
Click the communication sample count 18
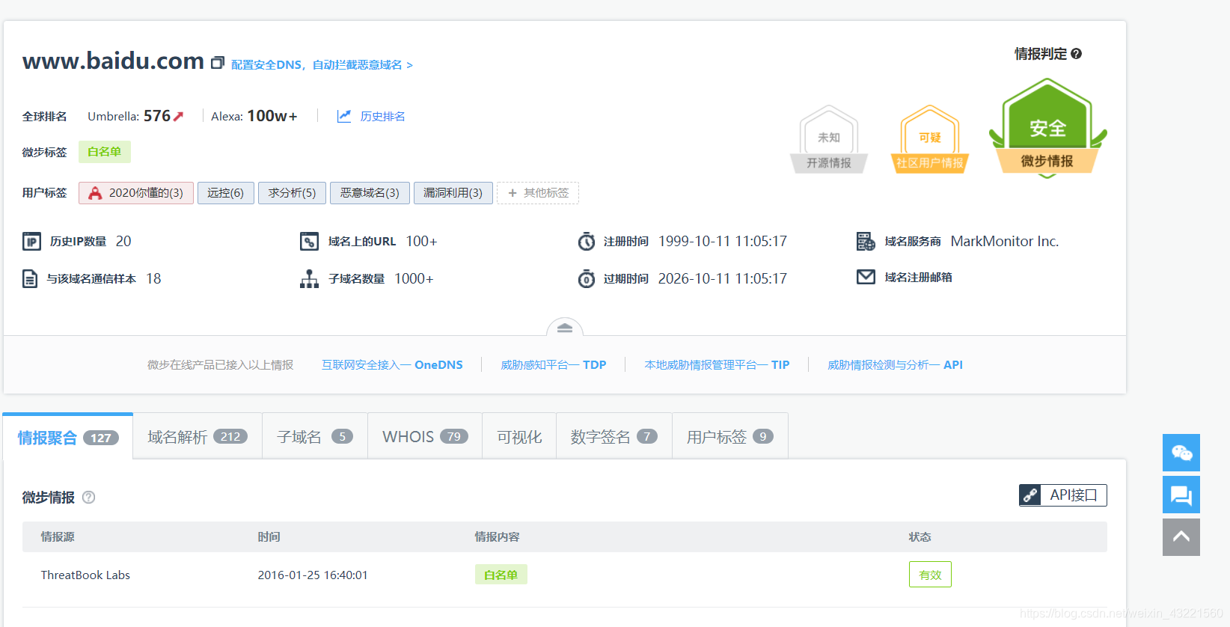coord(153,279)
